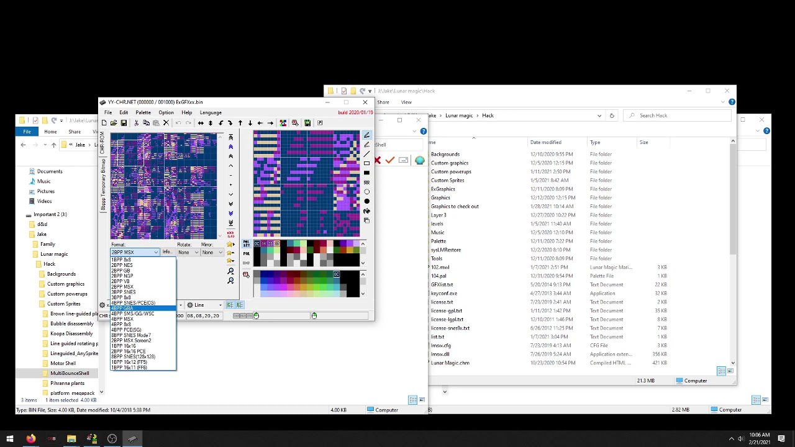
Task: Save the file using the floppy disk icon
Action: (124, 123)
